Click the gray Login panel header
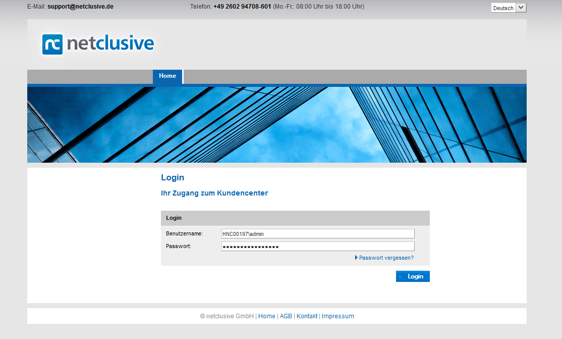This screenshot has width=562, height=339. 295,218
